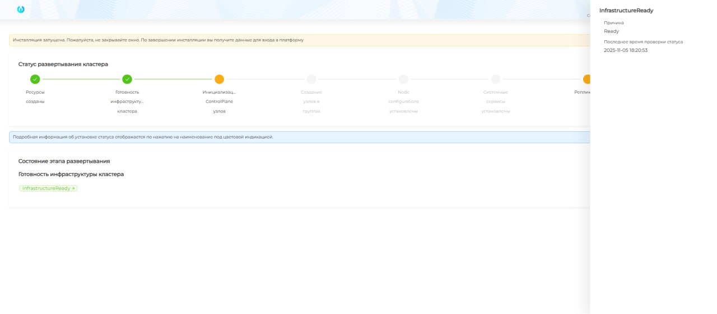Viewport: 717px width, 314px height.
Task: Click the orange circle above Инициализация ControlPlane
Action: 219,79
